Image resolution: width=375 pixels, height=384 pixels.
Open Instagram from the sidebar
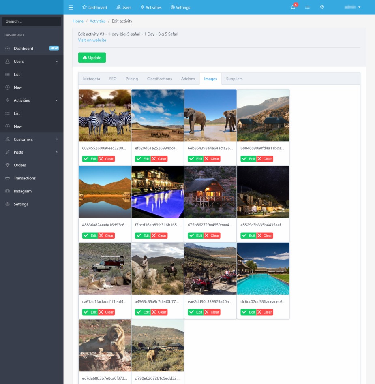[x=22, y=191]
